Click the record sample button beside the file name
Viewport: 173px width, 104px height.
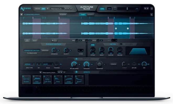point(21,14)
